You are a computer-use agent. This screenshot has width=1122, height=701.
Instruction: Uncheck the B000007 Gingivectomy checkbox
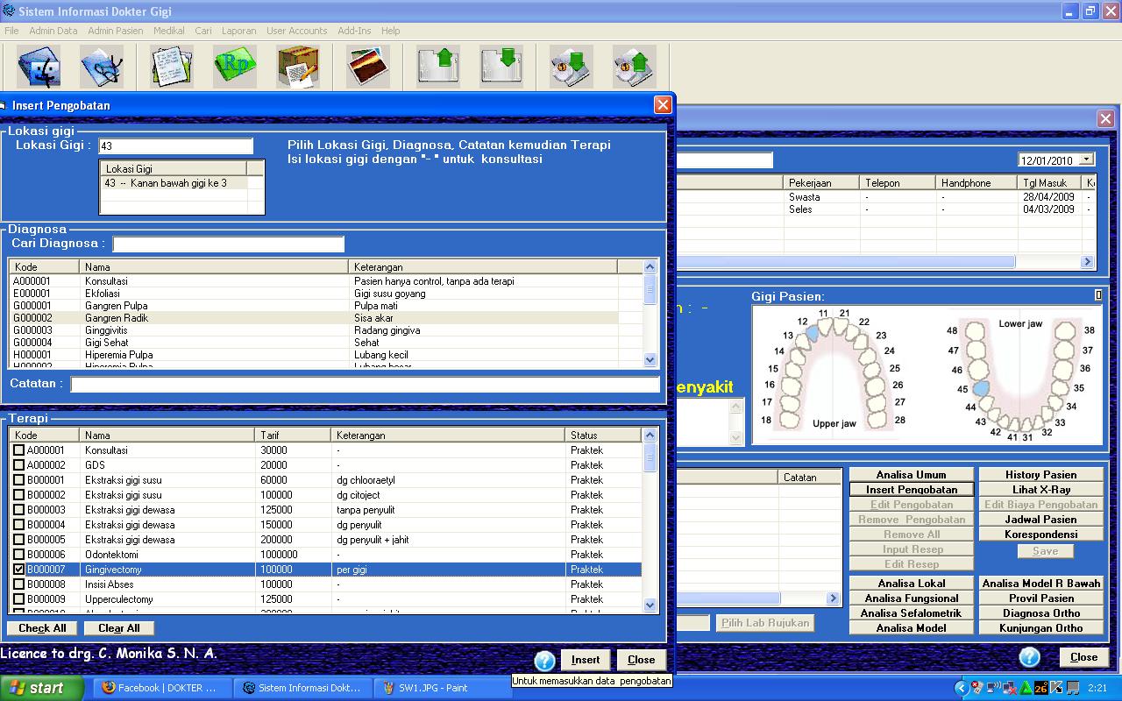pos(18,570)
